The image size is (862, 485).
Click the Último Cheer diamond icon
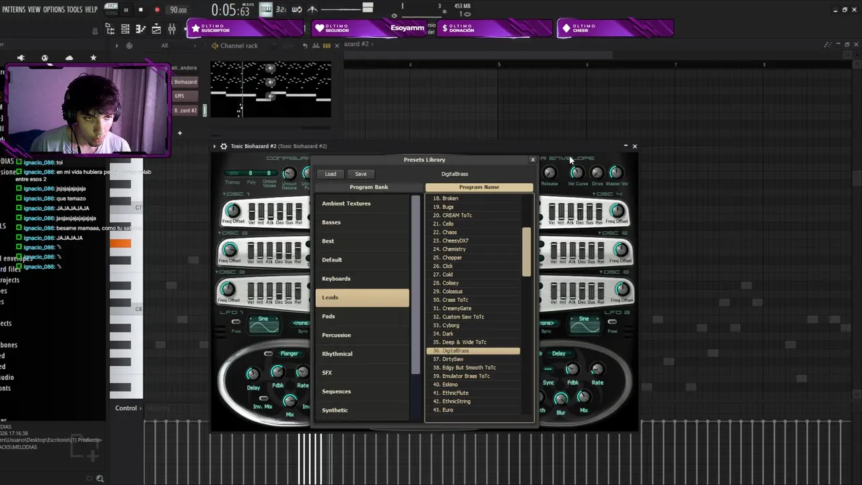566,28
